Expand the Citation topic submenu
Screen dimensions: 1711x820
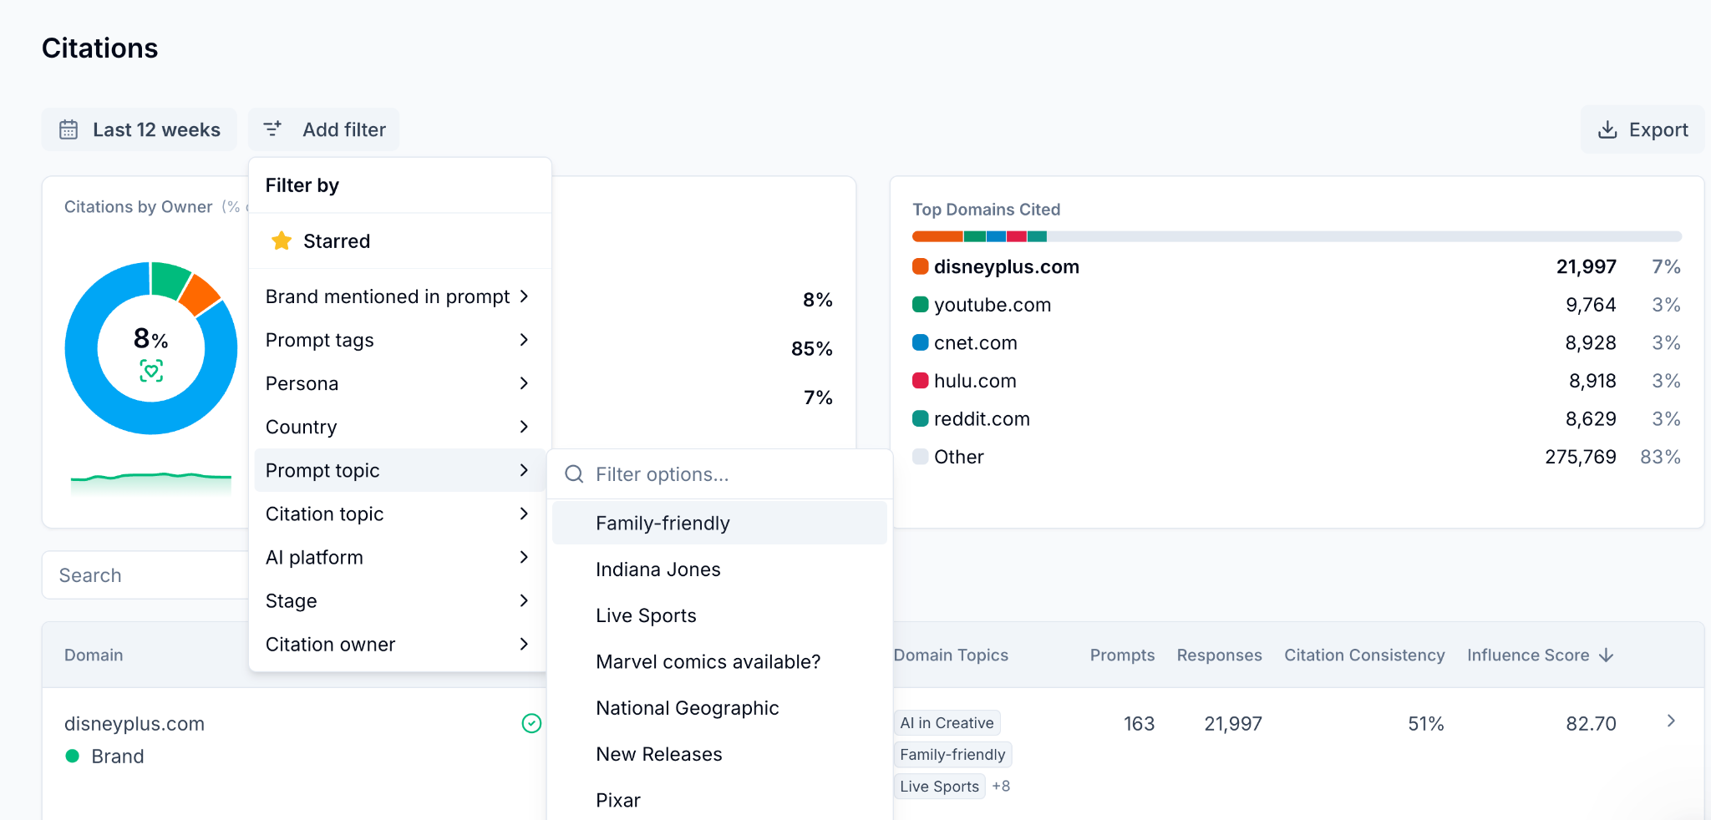click(x=400, y=514)
